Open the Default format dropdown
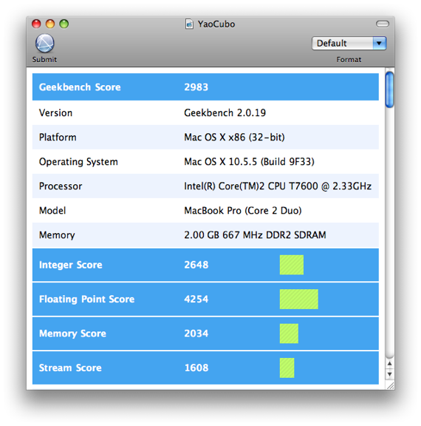Screen dimensions: 421x426 point(349,43)
